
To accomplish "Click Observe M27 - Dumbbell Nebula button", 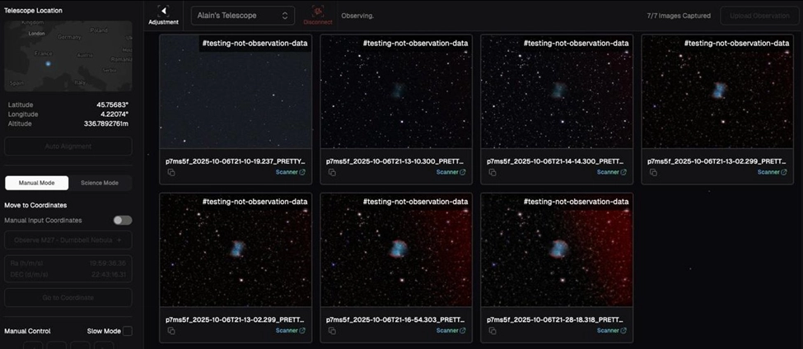I will click(68, 240).
